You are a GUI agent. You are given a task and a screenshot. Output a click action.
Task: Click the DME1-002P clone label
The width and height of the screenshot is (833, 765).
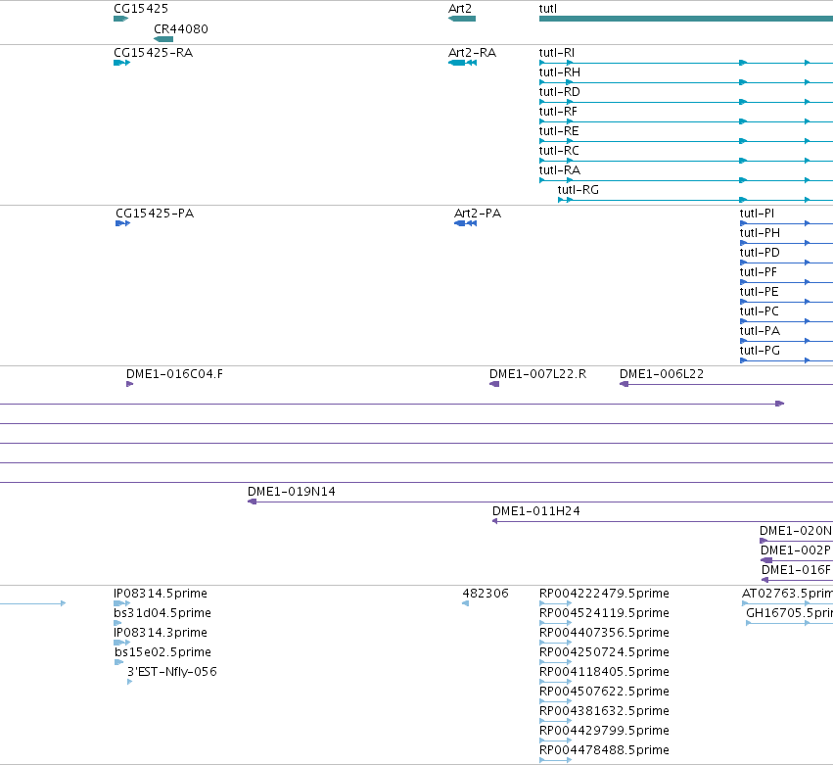click(795, 550)
